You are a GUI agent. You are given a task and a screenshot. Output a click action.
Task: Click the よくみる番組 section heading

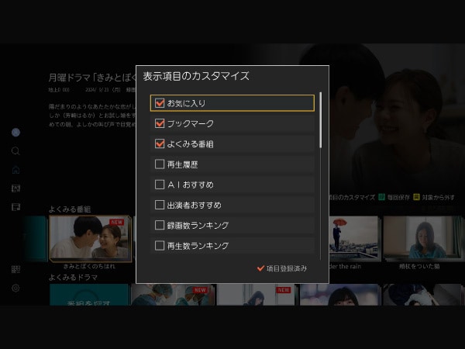(x=70, y=209)
